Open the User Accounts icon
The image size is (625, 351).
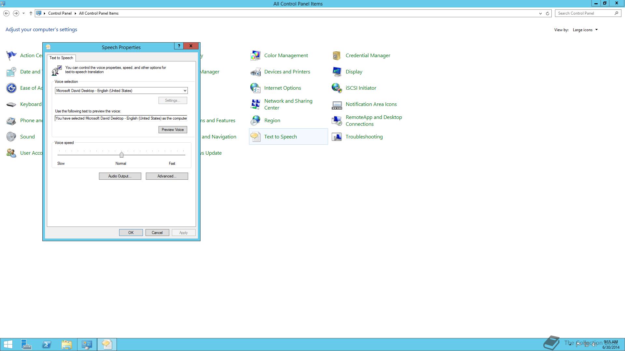click(x=11, y=153)
